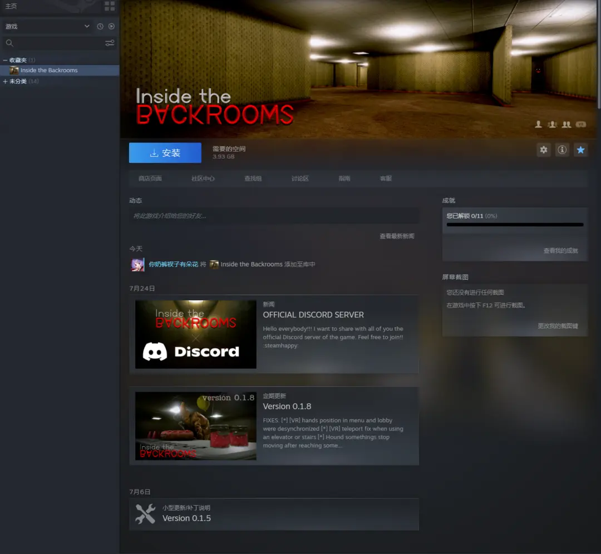Click the game info icon
The width and height of the screenshot is (601, 554).
(562, 150)
